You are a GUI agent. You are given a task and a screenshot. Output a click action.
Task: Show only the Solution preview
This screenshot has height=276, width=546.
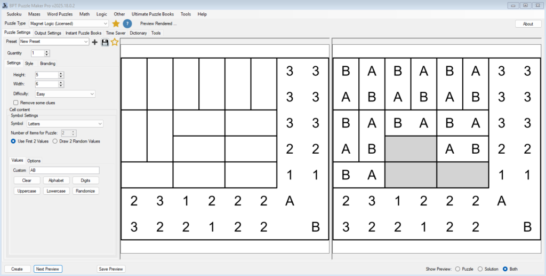480,269
